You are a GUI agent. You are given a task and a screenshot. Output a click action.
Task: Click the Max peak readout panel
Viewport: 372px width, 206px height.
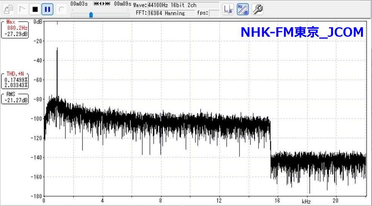pyautogui.click(x=15, y=29)
